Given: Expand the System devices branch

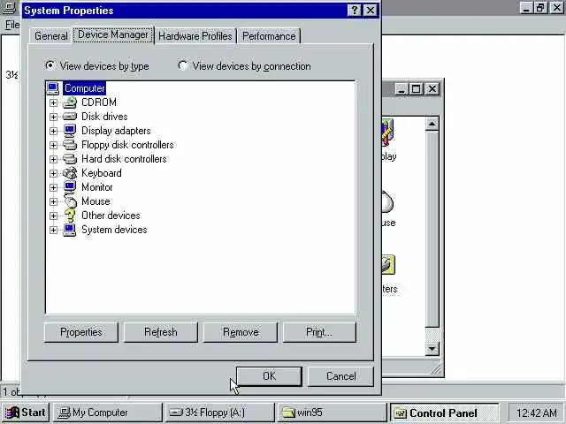Looking at the screenshot, I should (x=53, y=230).
